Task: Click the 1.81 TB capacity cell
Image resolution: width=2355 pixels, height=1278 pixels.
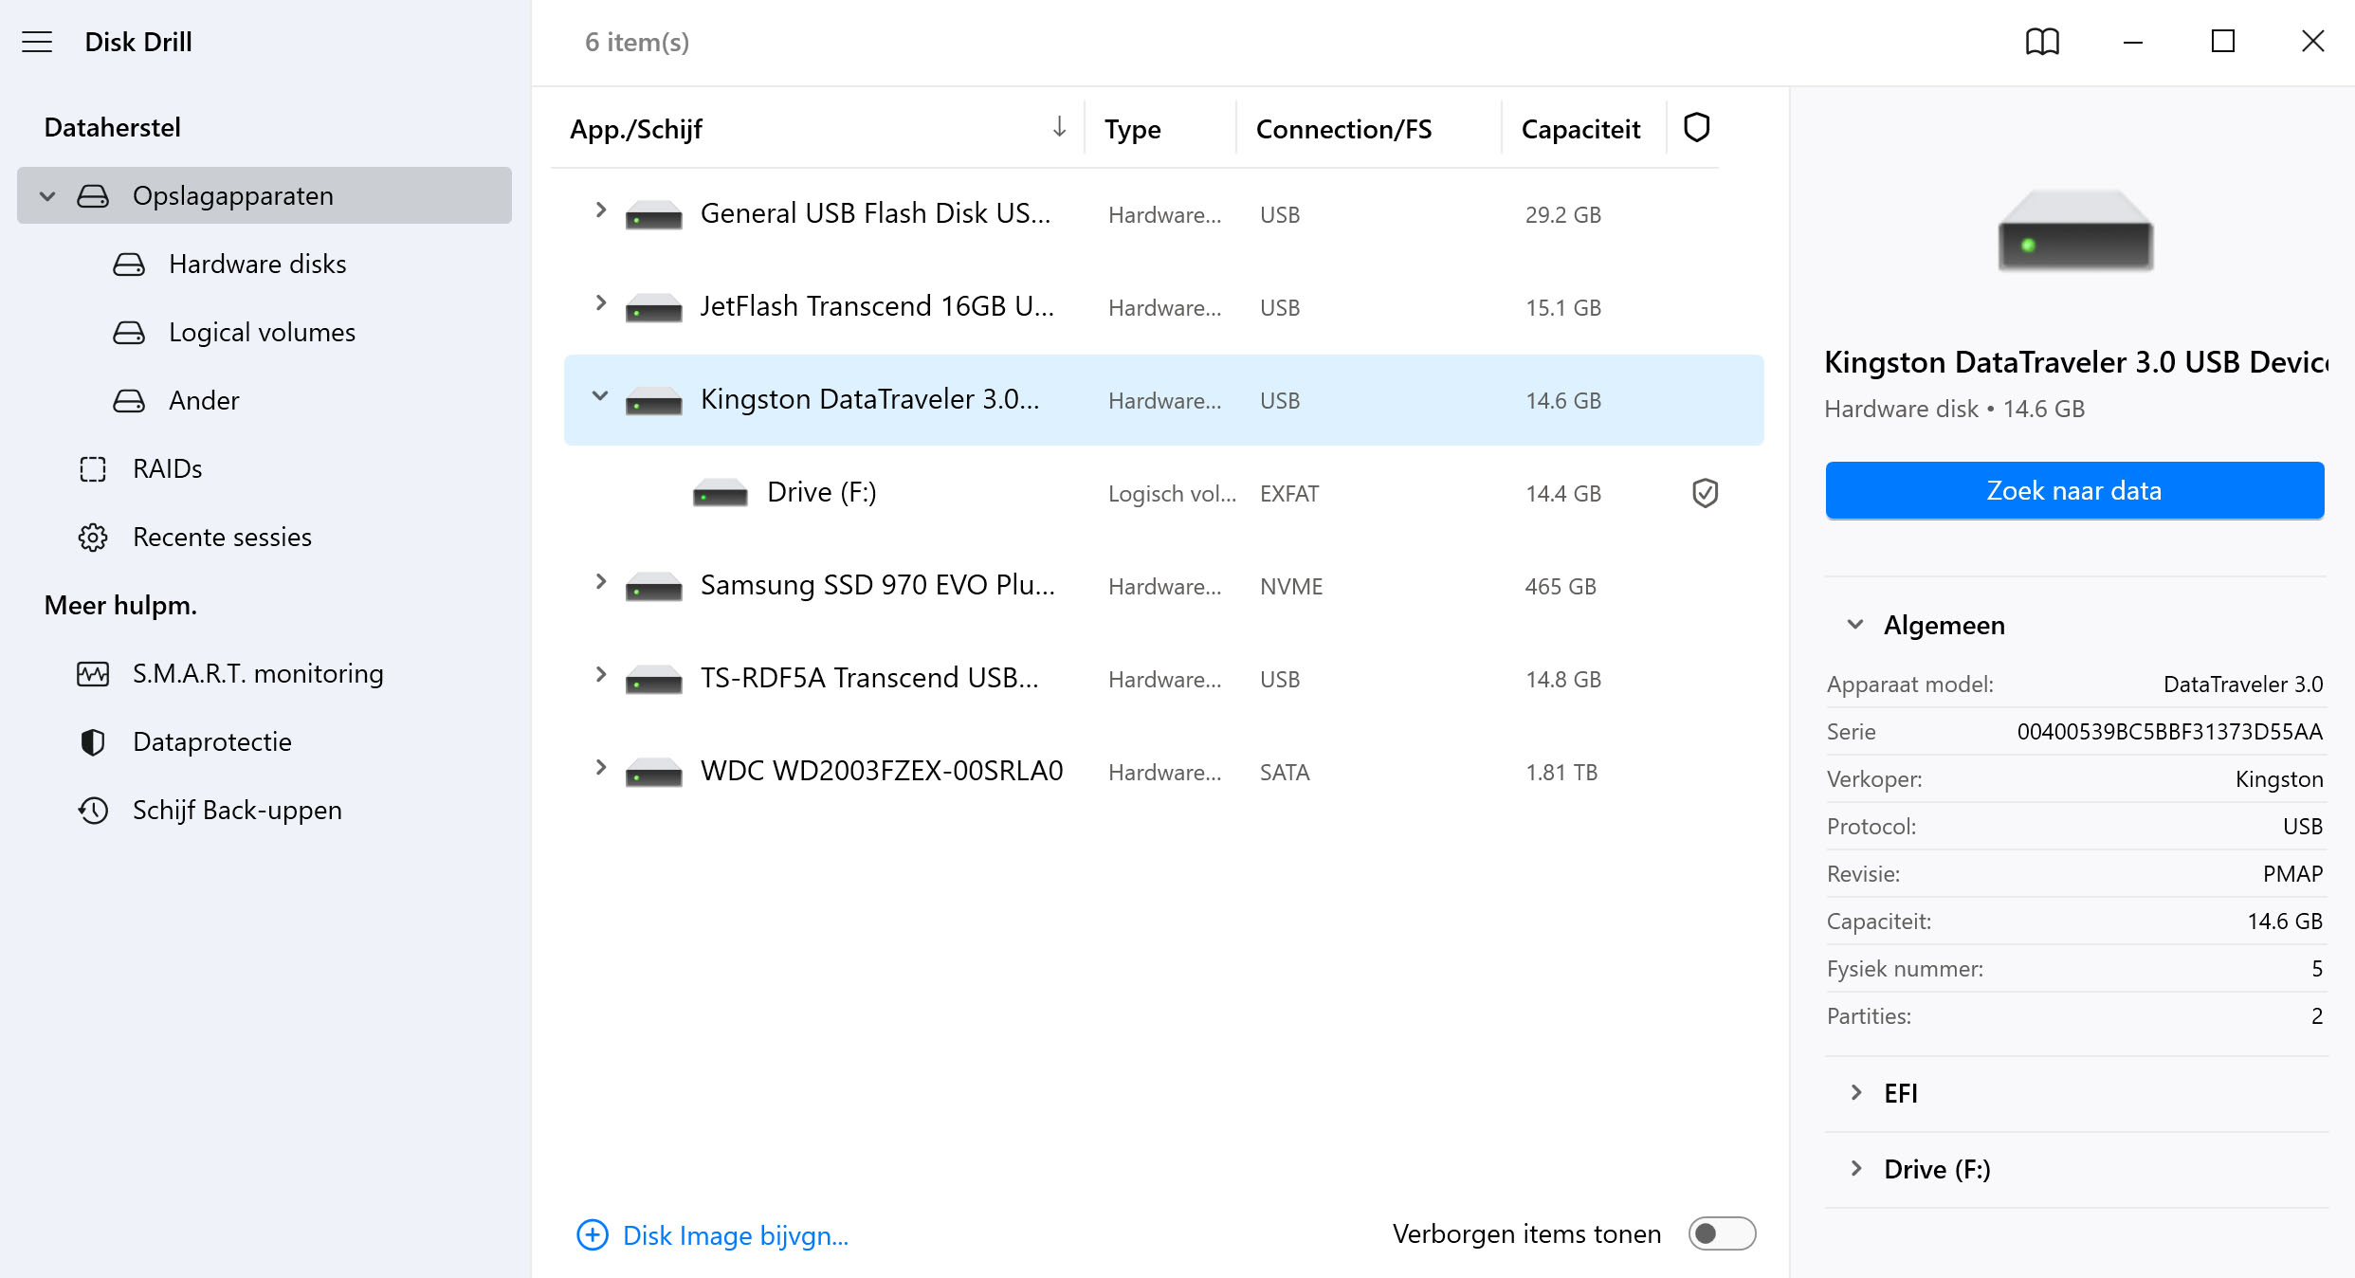Action: [x=1561, y=773]
